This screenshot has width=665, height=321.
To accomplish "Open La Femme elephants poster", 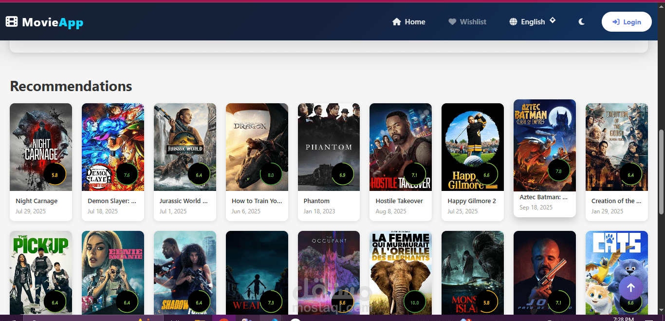I will pyautogui.click(x=401, y=273).
